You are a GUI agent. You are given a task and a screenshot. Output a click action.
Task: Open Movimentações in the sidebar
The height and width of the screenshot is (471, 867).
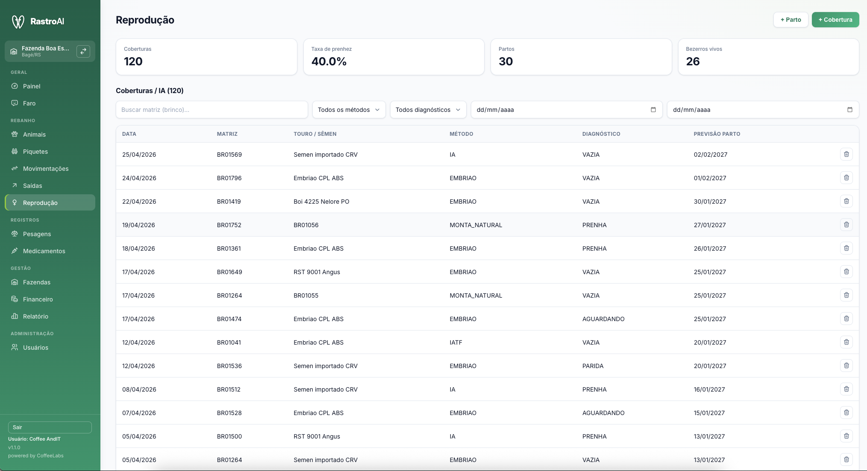(50, 169)
